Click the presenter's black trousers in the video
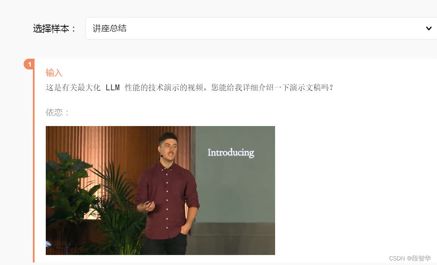 click(x=166, y=245)
